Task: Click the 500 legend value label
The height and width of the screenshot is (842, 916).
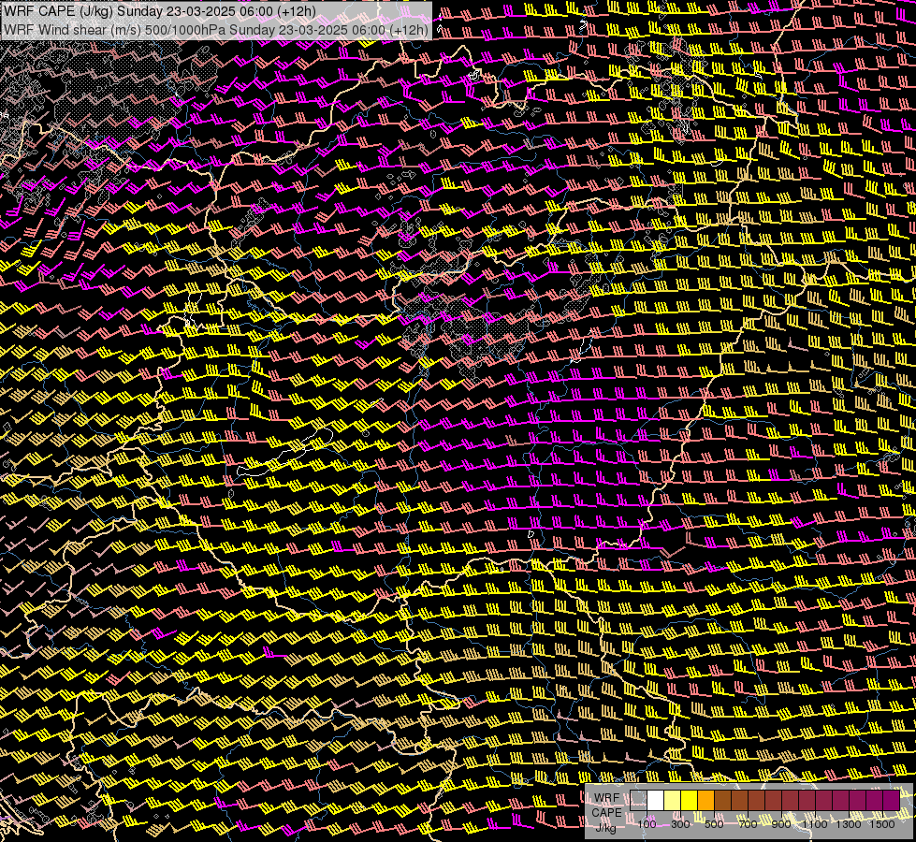Action: coord(714,824)
